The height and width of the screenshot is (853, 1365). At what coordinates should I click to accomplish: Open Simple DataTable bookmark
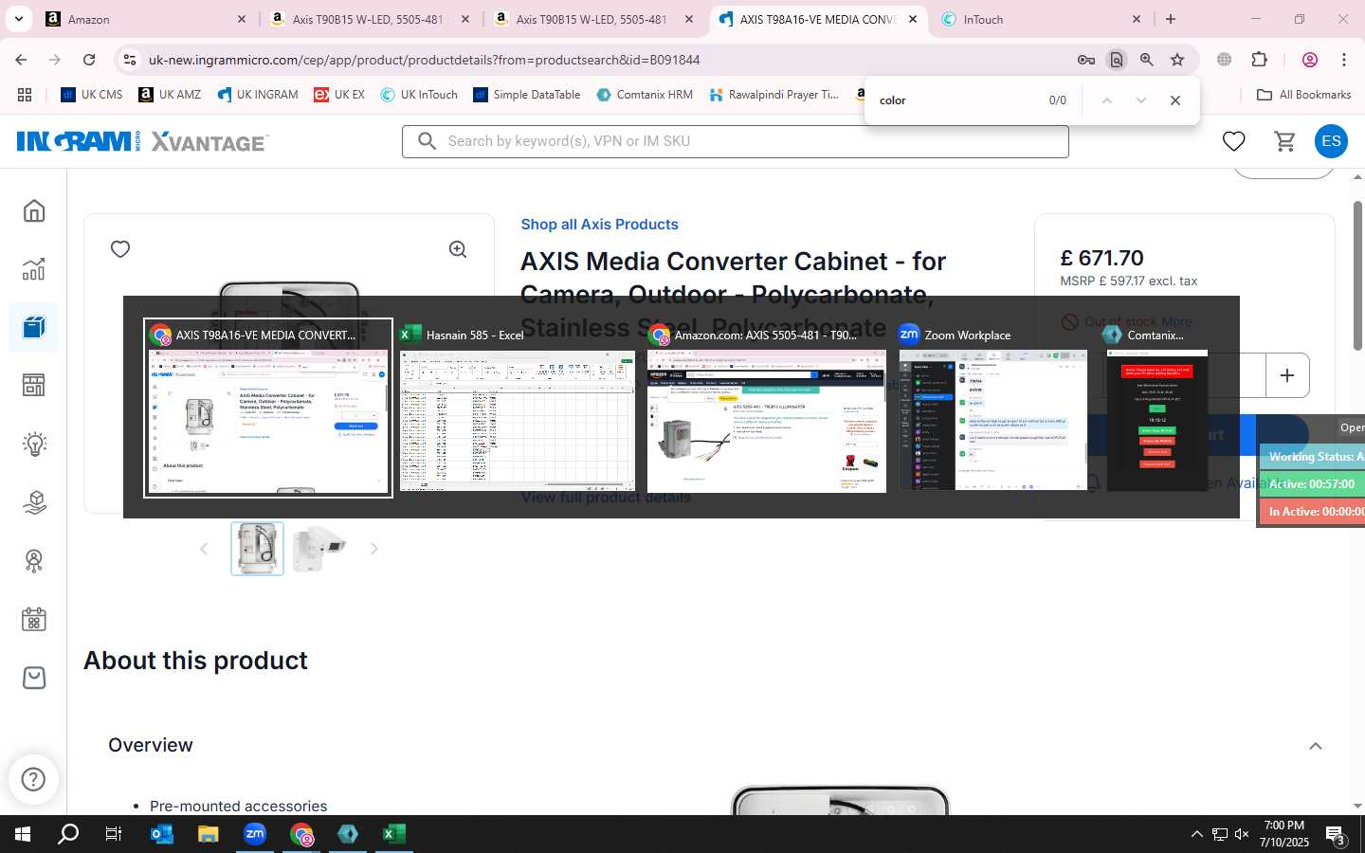point(526,95)
